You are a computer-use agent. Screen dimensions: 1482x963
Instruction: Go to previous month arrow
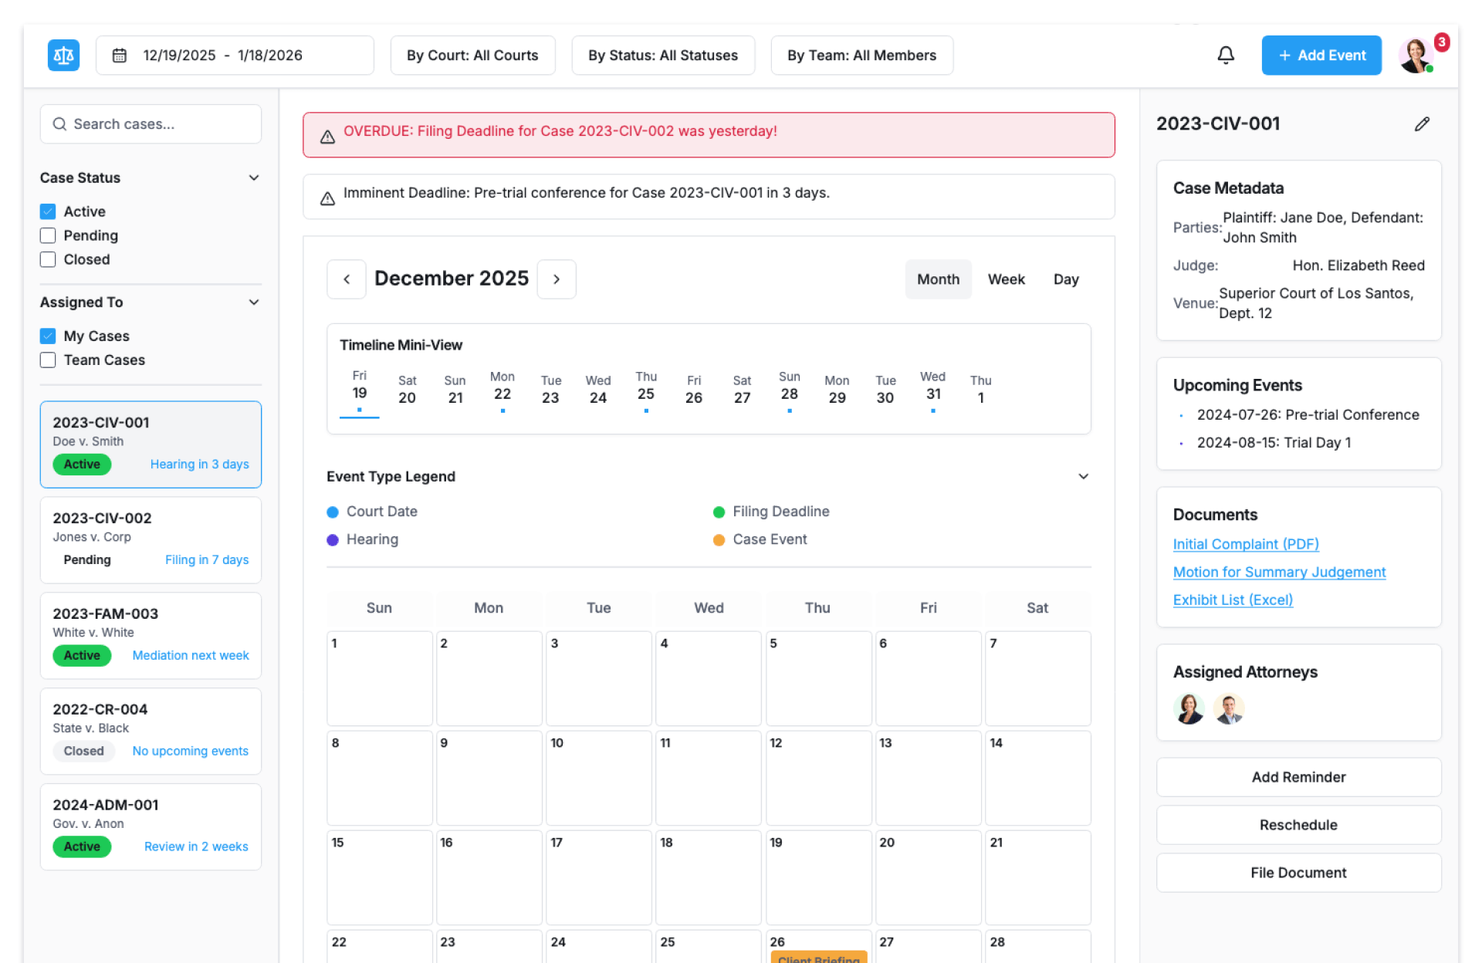347,279
